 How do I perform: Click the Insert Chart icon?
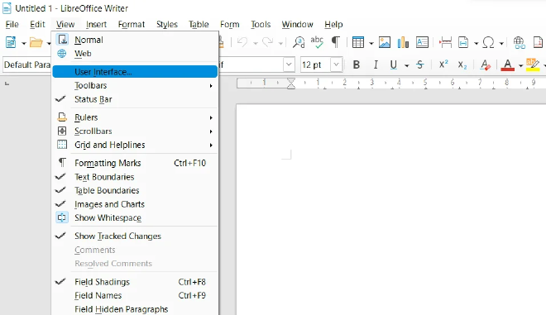[403, 42]
